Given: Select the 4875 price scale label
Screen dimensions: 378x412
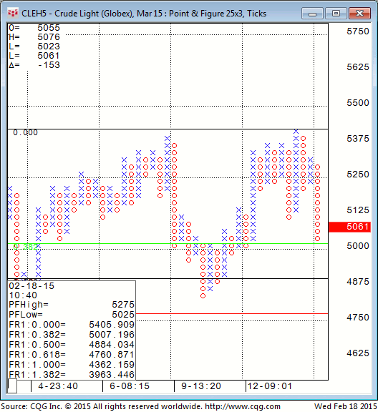Looking at the screenshot, I should pyautogui.click(x=358, y=281).
